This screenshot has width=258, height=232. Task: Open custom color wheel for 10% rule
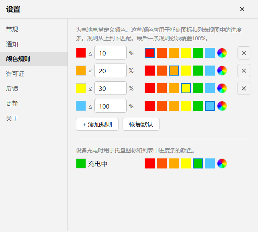[222, 53]
